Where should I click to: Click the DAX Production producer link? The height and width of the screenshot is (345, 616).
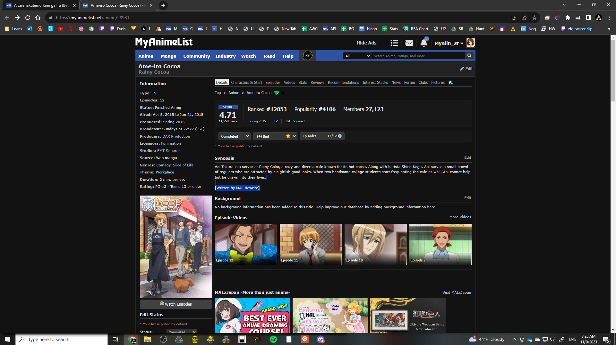(x=176, y=136)
